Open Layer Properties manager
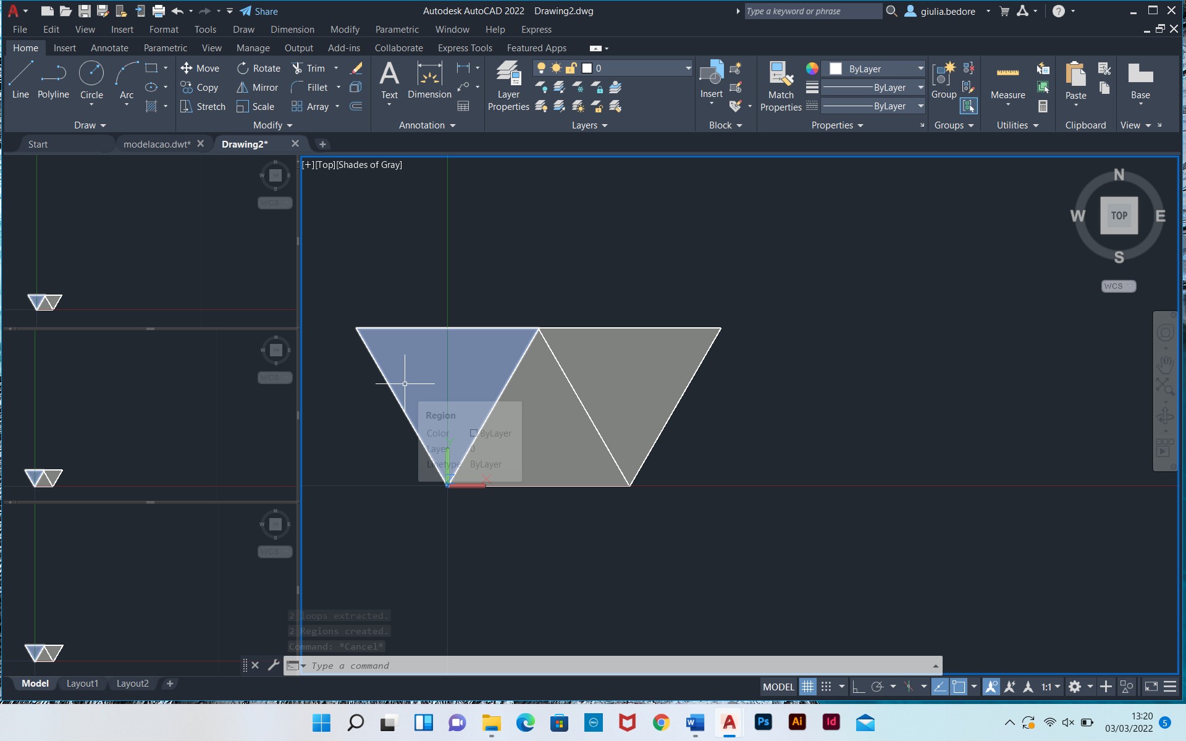The height and width of the screenshot is (741, 1186). [x=508, y=86]
